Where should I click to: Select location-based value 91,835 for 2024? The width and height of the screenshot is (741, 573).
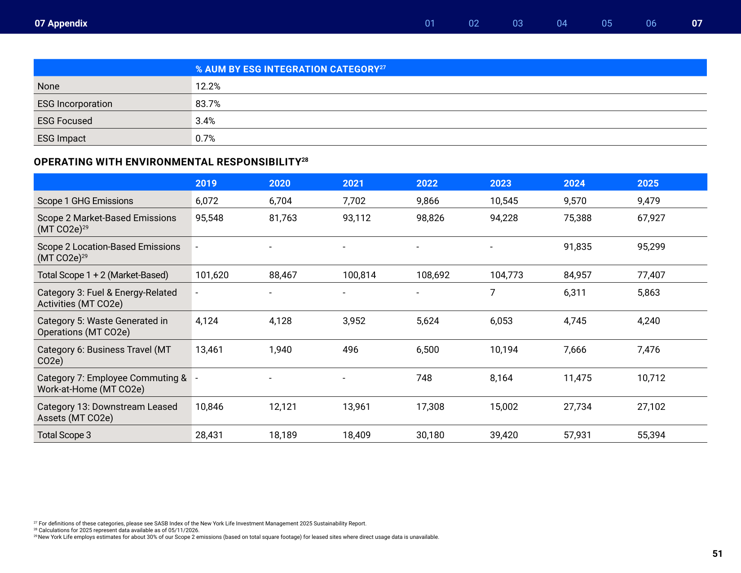click(578, 247)
